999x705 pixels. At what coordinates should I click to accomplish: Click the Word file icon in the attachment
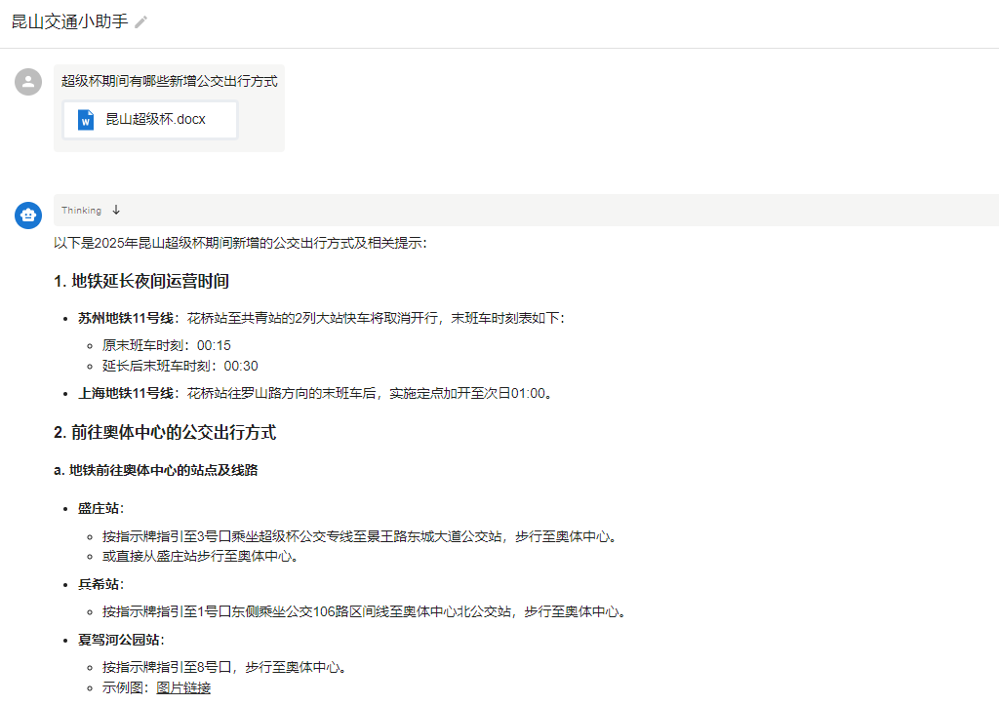tap(86, 120)
